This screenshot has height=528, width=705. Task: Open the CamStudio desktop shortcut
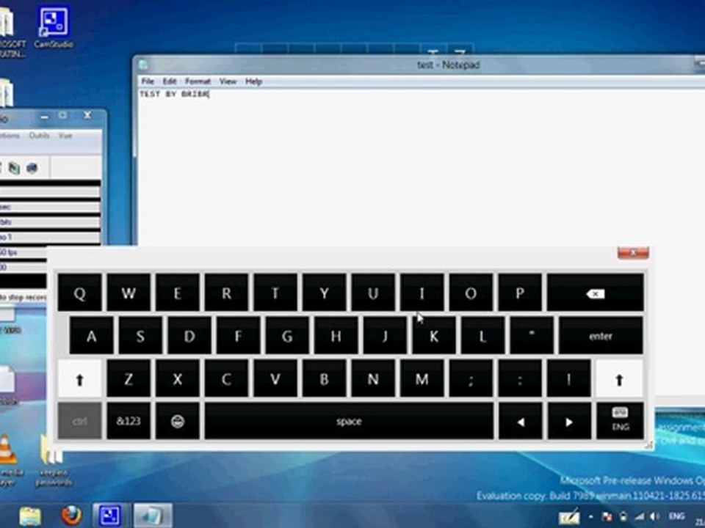click(54, 27)
